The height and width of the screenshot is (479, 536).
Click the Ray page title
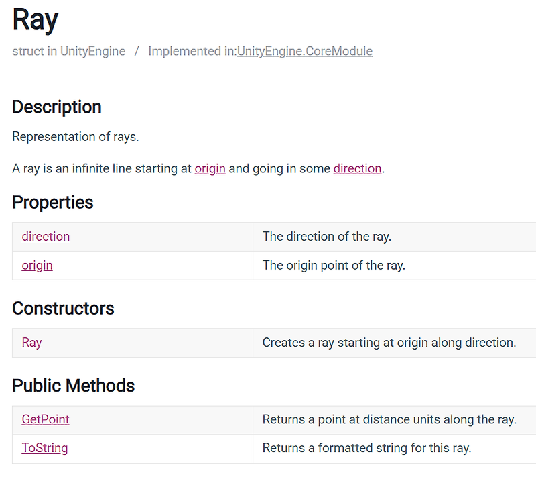36,20
